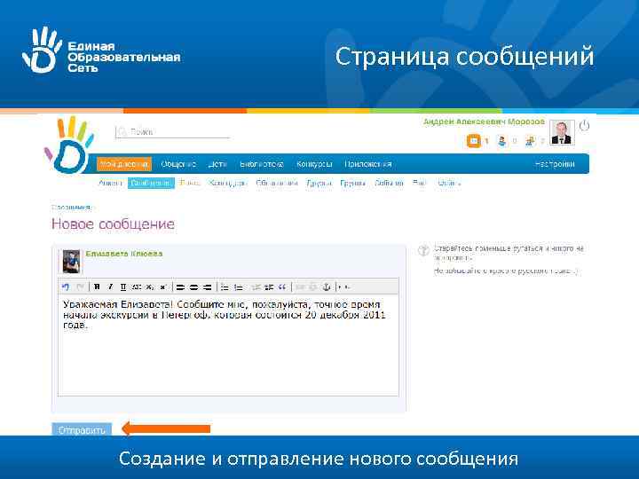Screen dimensions: 639x479
Task: Toggle italic formatting in the message editor
Action: [110, 287]
